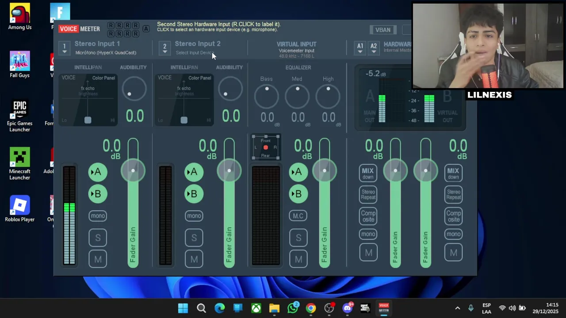Toggle the A bus button on Stereo Input 1
Image resolution: width=566 pixels, height=318 pixels.
pyautogui.click(x=97, y=172)
